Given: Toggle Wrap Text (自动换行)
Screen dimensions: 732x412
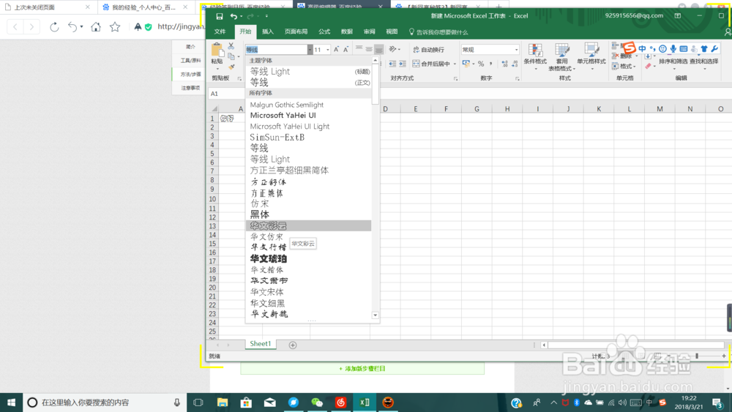Looking at the screenshot, I should click(x=428, y=50).
